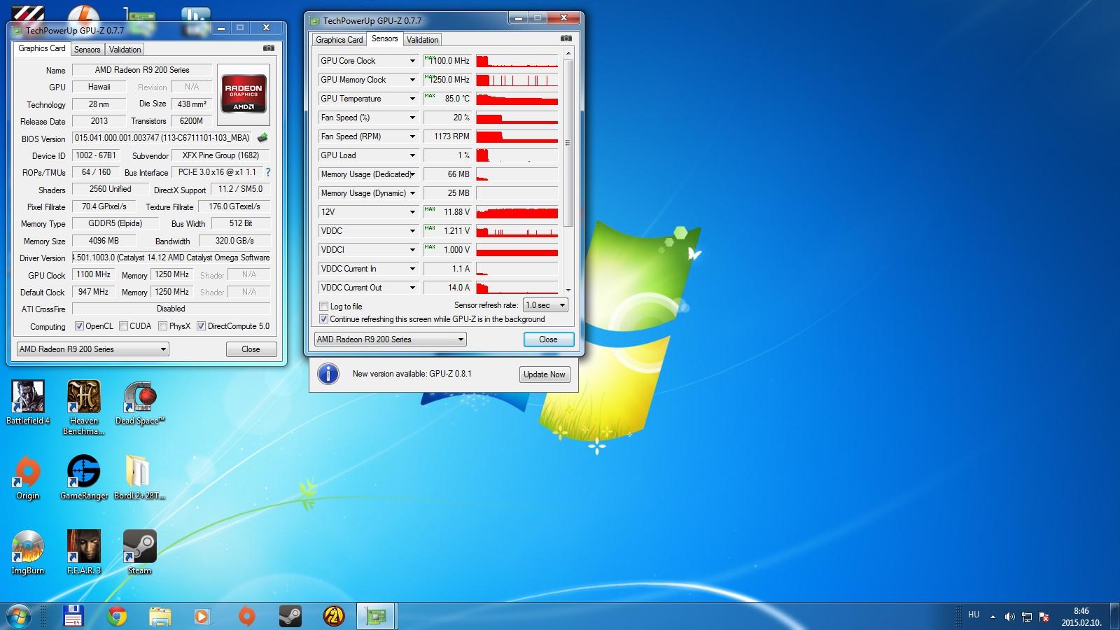Open the Windows Start menu orb
This screenshot has height=630, width=1120.
19,616
